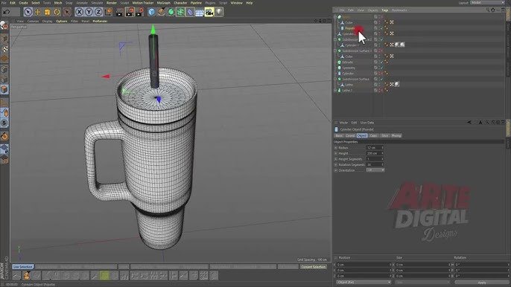Click the Apply button

coord(481,283)
